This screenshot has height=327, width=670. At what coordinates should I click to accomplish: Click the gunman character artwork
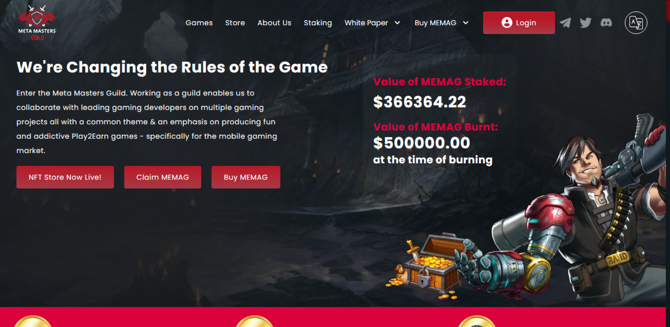(576, 209)
